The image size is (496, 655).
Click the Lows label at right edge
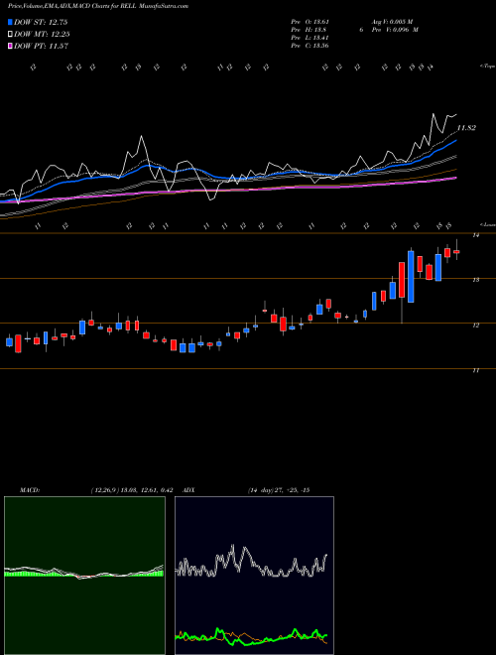[488, 224]
